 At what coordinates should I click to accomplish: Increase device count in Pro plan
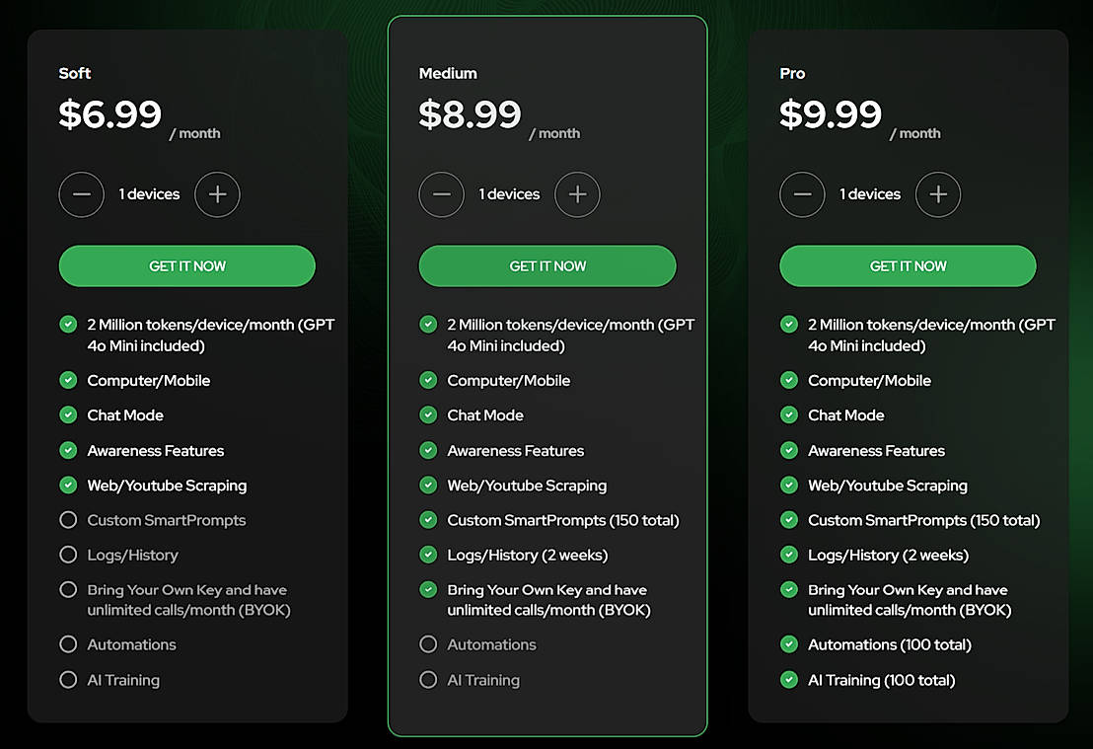pyautogui.click(x=938, y=194)
